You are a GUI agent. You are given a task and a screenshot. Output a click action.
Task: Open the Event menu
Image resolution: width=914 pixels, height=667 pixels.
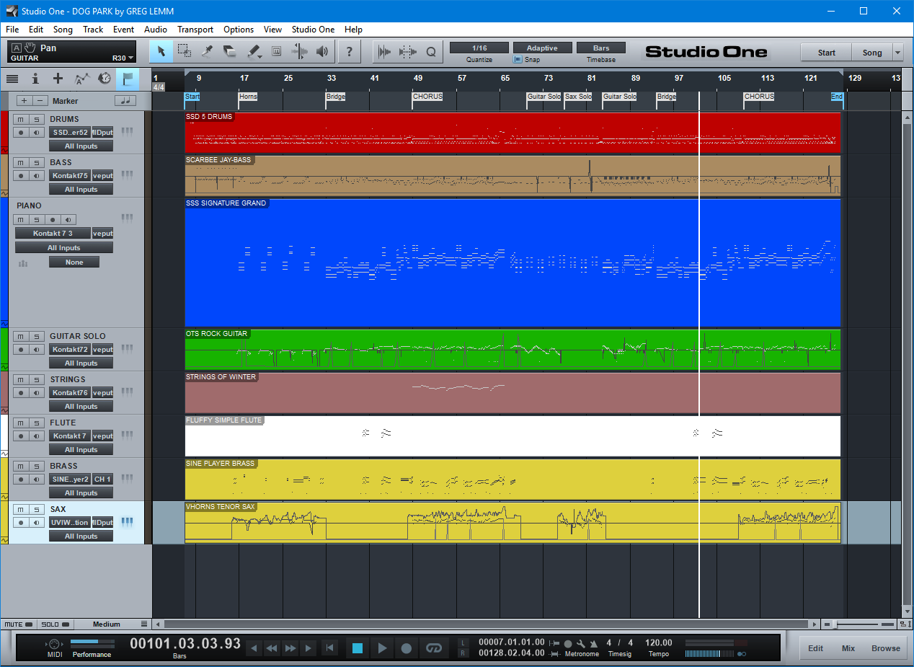point(123,30)
